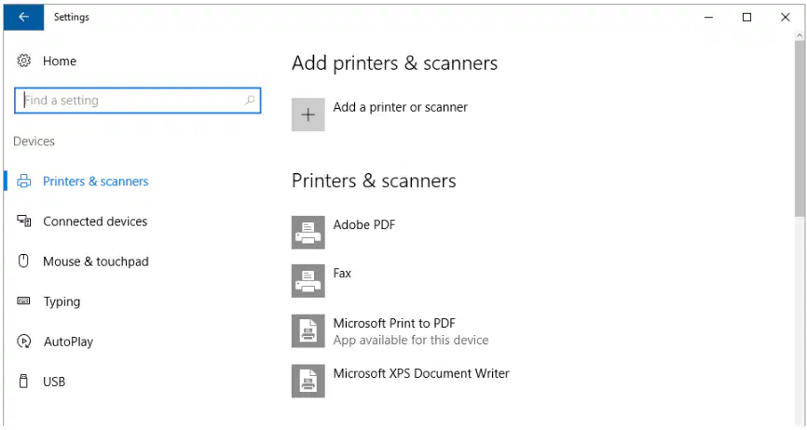Open the Typing category label
Screen dimensions: 807x430
(x=62, y=302)
